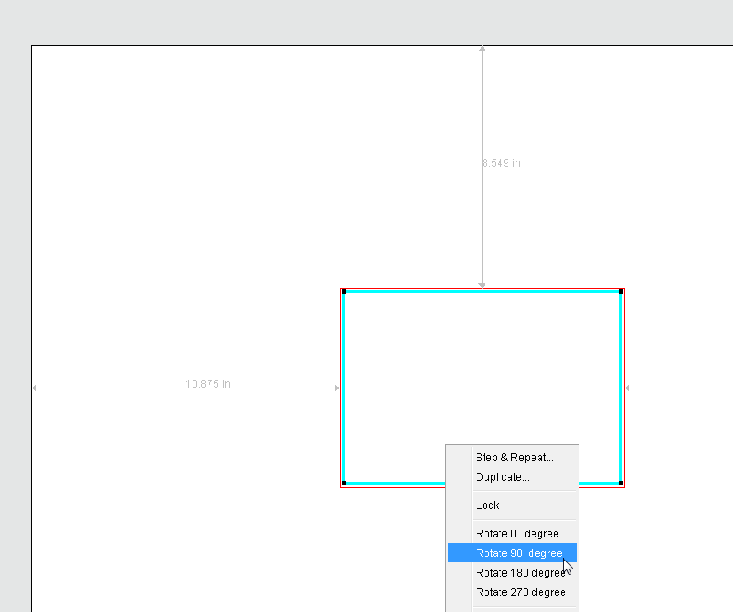Click the 10.875 in dimension label
This screenshot has width=733, height=612.
[x=208, y=383]
